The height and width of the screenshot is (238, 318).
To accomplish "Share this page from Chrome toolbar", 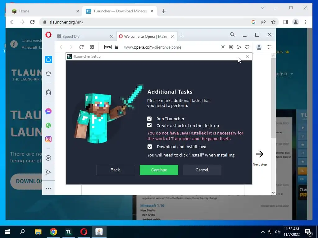I will pyautogui.click(x=263, y=22).
